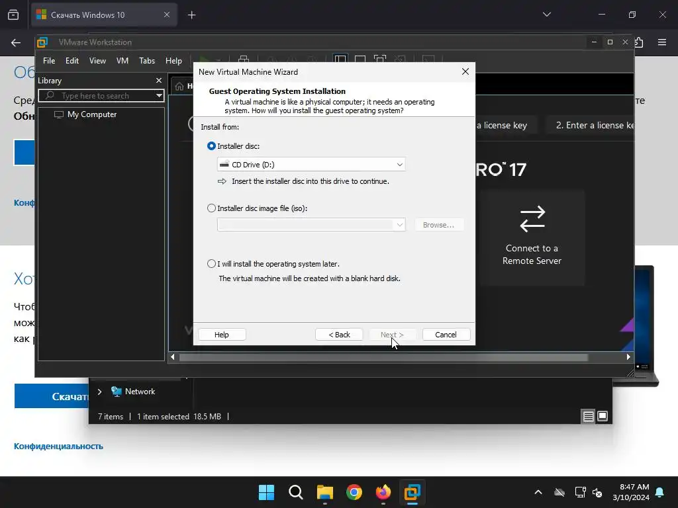Viewport: 678px width, 508px height.
Task: Click the network tray icon
Action: (x=580, y=492)
